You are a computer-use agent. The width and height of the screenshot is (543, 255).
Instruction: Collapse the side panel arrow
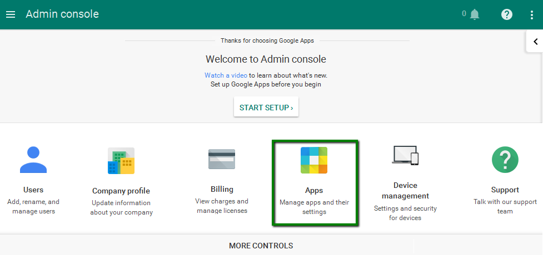pyautogui.click(x=535, y=42)
